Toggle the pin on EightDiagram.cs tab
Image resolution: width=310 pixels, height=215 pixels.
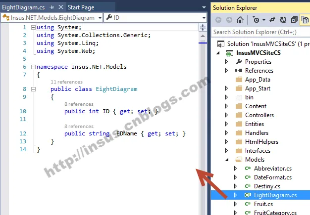pos(52,7)
